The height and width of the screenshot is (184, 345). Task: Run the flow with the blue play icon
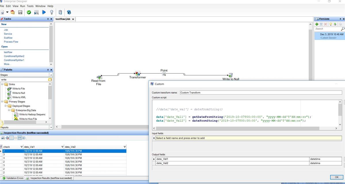(44, 12)
